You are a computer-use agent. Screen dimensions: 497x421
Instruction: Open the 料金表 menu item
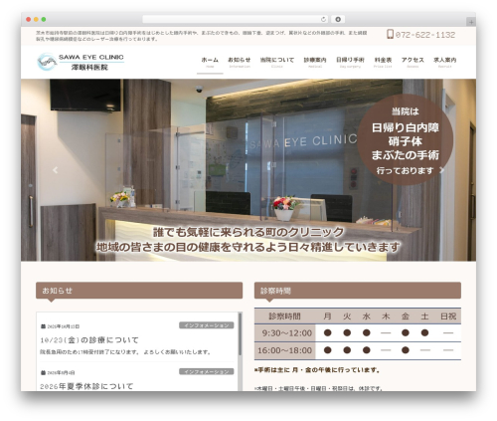383,62
